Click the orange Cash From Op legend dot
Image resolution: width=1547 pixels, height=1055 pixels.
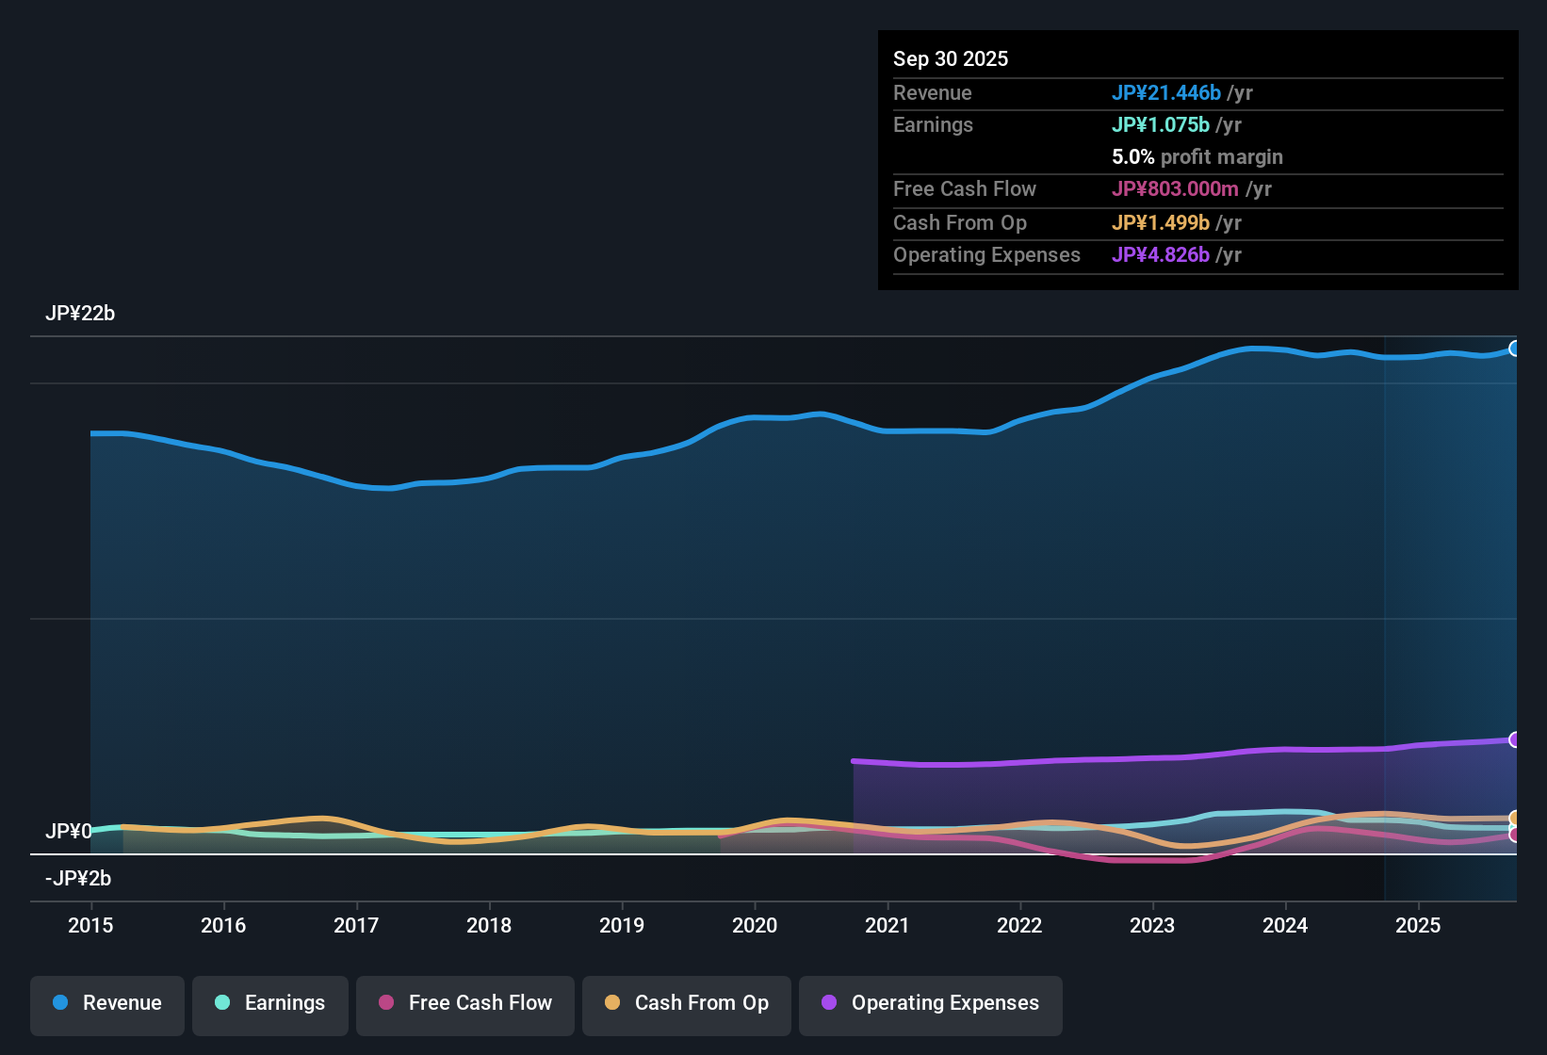coord(612,1003)
